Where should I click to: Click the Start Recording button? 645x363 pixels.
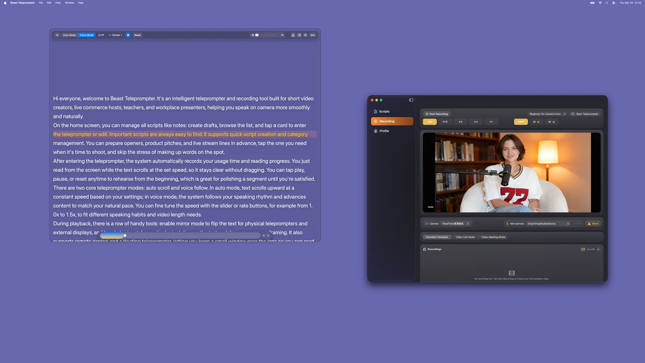coord(437,114)
